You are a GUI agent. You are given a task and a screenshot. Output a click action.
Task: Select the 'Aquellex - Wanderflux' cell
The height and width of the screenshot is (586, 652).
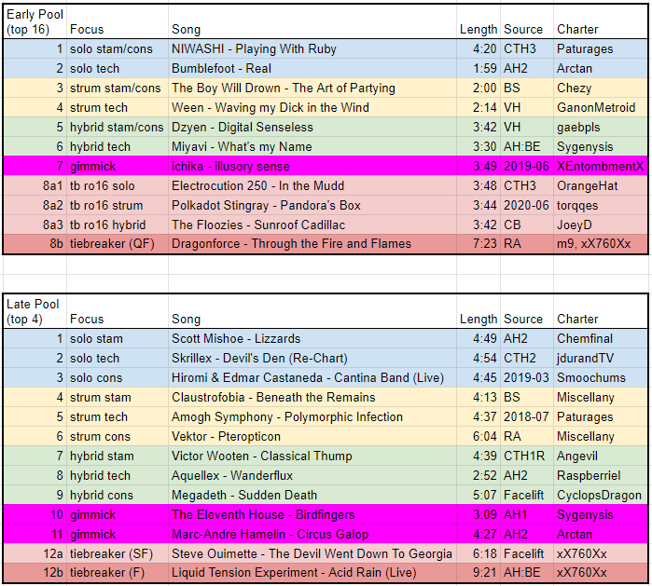(x=312, y=475)
